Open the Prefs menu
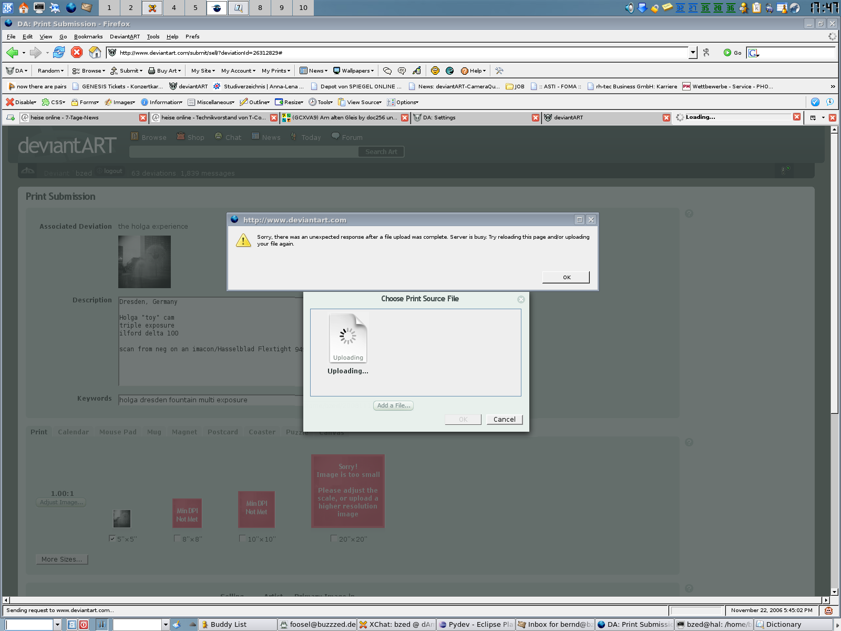Image resolution: width=841 pixels, height=631 pixels. pos(192,36)
